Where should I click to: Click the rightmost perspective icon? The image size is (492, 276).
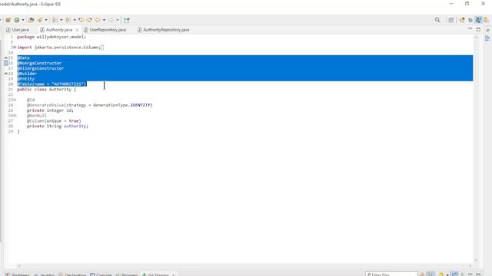tap(486, 20)
